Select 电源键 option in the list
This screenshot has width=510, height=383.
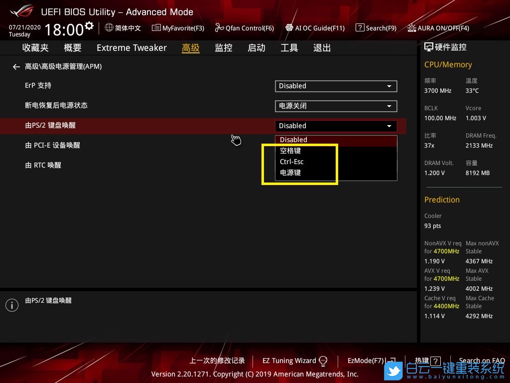click(x=290, y=173)
